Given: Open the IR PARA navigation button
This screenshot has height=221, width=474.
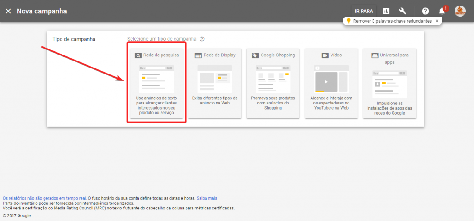Looking at the screenshot, I should [x=364, y=12].
